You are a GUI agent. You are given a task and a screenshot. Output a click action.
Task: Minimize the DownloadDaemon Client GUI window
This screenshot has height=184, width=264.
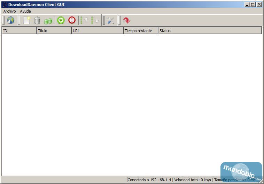coord(247,5)
